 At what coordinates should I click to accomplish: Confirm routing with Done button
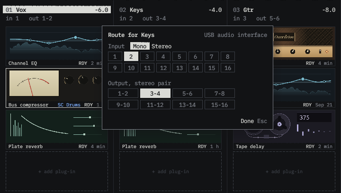click(247, 121)
